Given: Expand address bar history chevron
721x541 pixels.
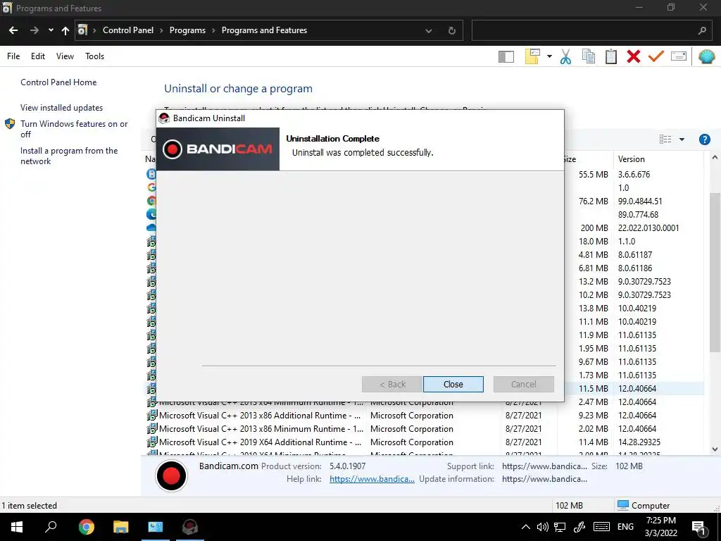Looking at the screenshot, I should click(429, 31).
